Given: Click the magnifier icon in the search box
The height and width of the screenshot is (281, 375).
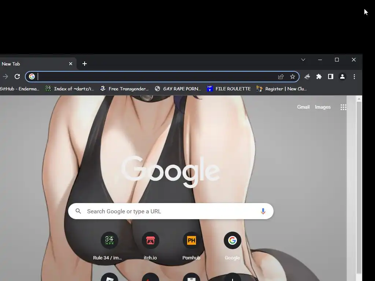Looking at the screenshot, I should coord(78,211).
